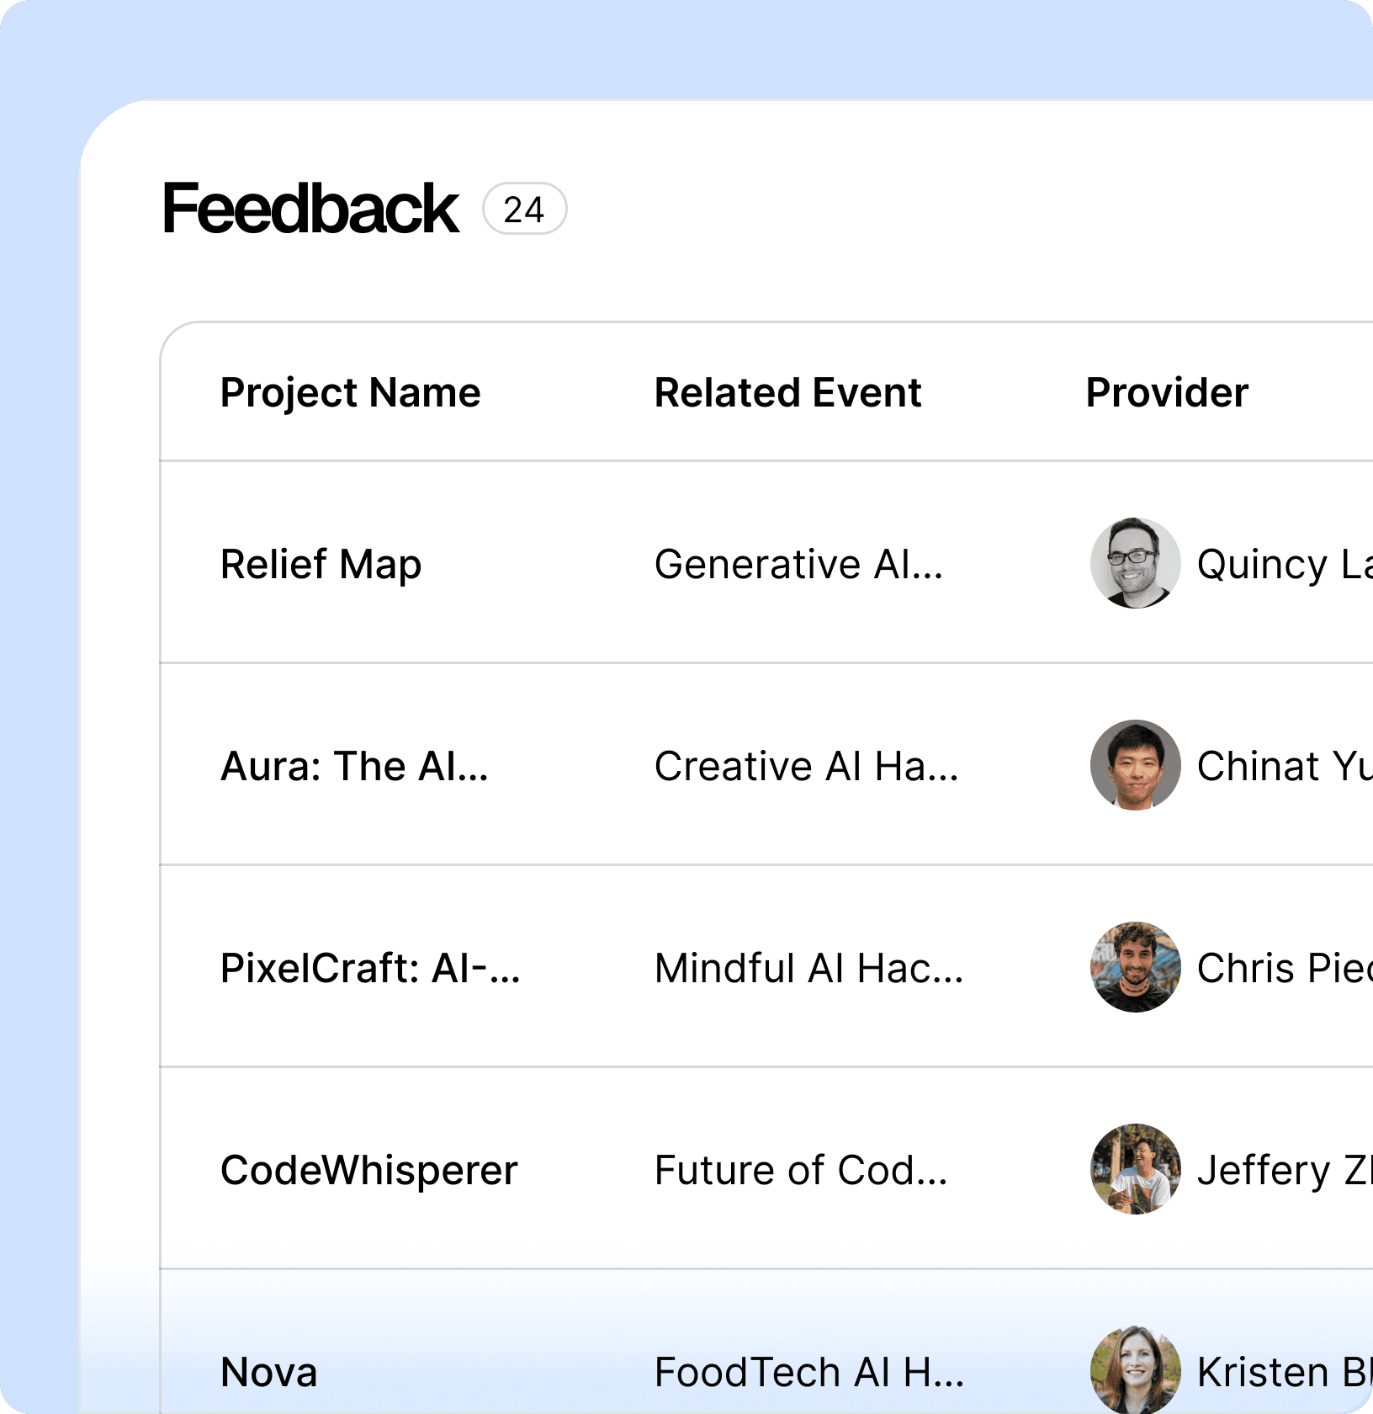
Task: View the FoodTech AI H... event
Action: click(809, 1372)
